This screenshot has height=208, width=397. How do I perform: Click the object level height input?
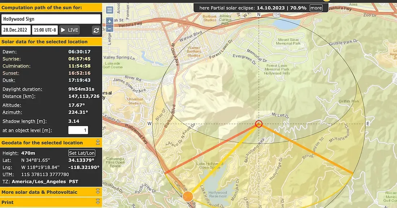pyautogui.click(x=78, y=130)
